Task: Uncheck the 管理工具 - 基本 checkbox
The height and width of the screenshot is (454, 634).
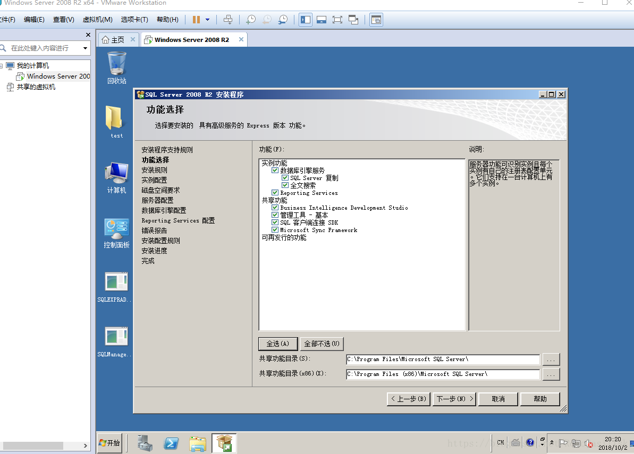Action: click(275, 215)
